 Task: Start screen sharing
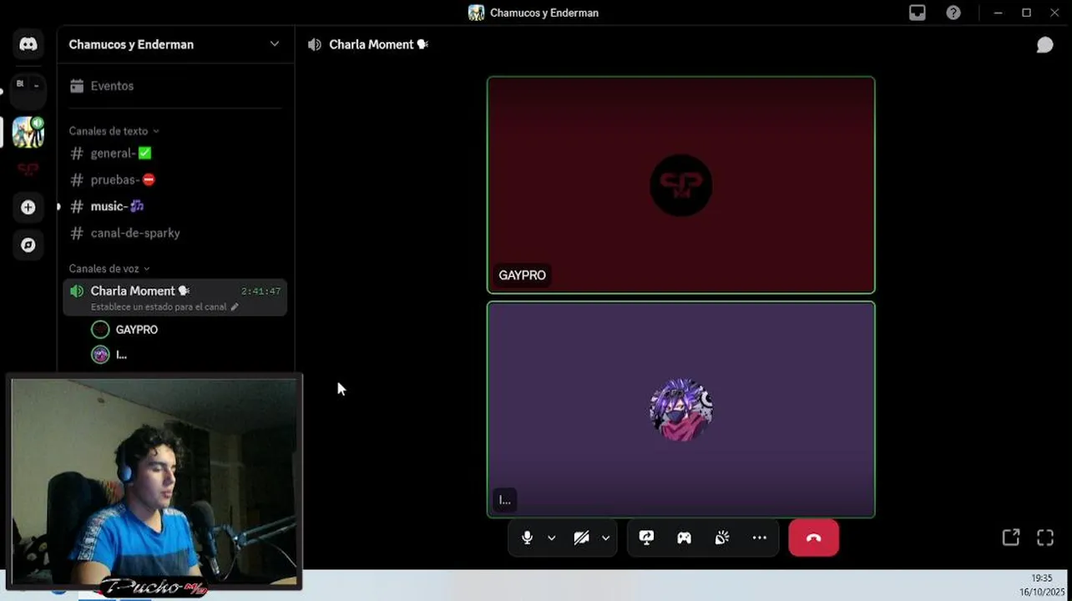(646, 538)
